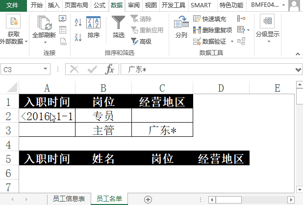This screenshot has width=303, height=205.
Task: Add a new sheet with plus button
Action: 148,200
